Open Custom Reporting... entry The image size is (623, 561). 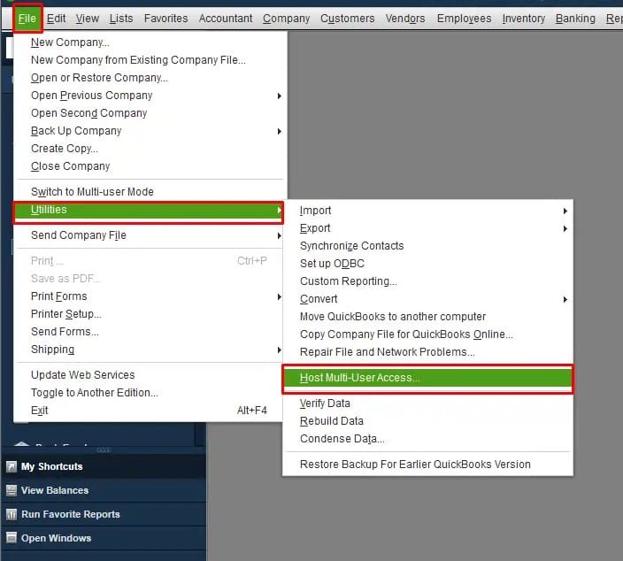(428, 281)
